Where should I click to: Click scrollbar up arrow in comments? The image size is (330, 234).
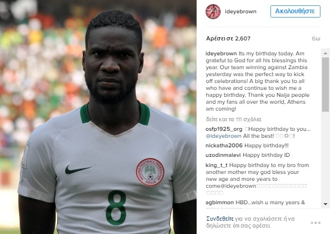325,53
